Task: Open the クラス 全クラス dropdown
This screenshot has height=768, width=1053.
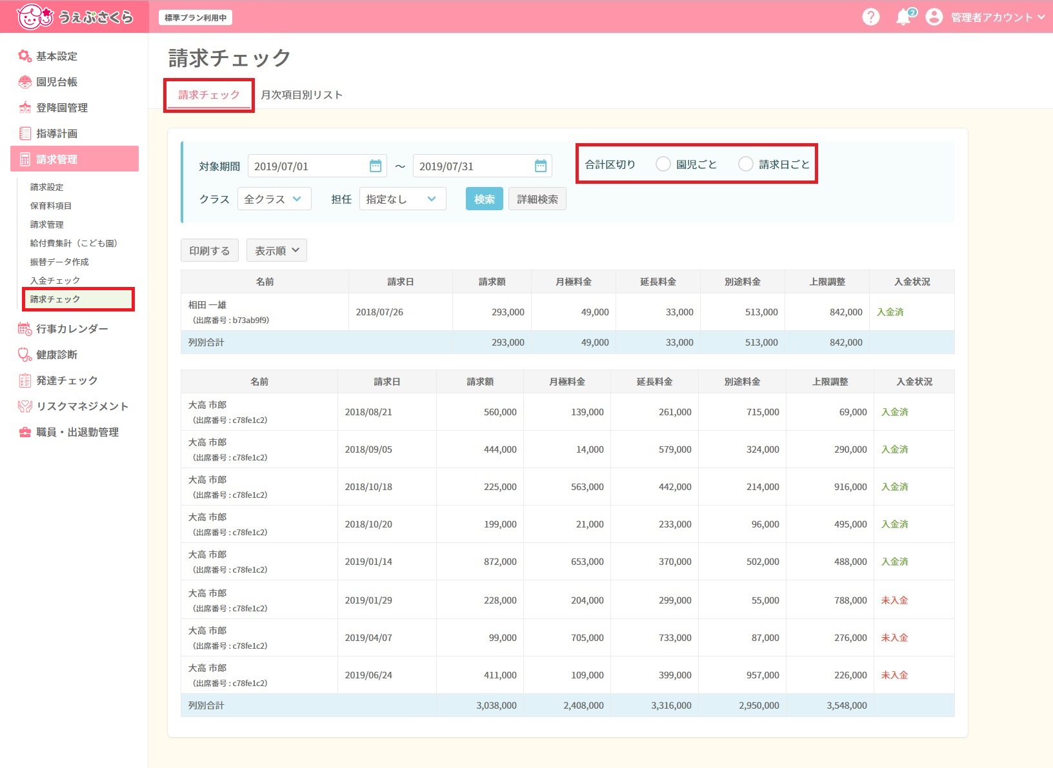Action: 274,199
